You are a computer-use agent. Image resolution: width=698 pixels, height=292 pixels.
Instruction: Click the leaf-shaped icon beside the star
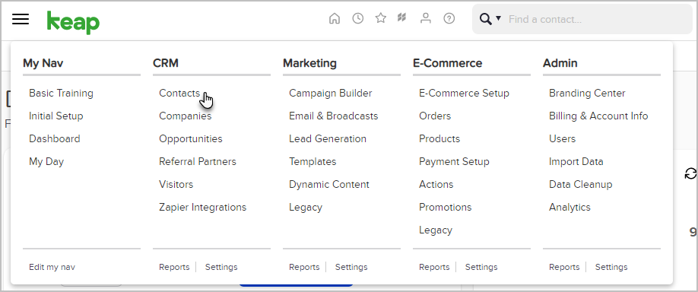tap(402, 18)
